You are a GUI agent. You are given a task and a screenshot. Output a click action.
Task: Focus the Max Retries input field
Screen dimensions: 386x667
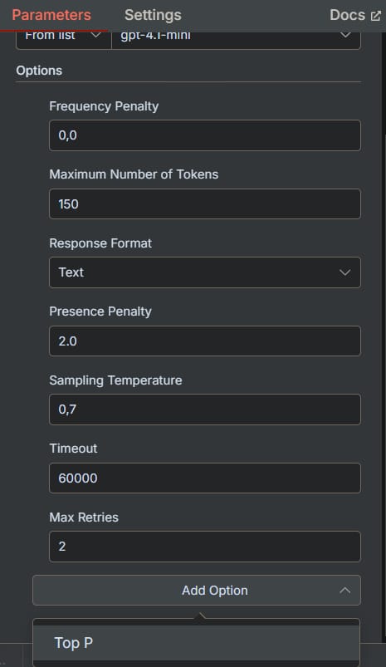point(205,547)
